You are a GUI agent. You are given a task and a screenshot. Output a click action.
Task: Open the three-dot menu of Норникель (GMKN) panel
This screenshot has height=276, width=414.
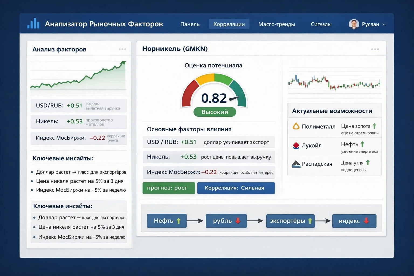coord(375,49)
